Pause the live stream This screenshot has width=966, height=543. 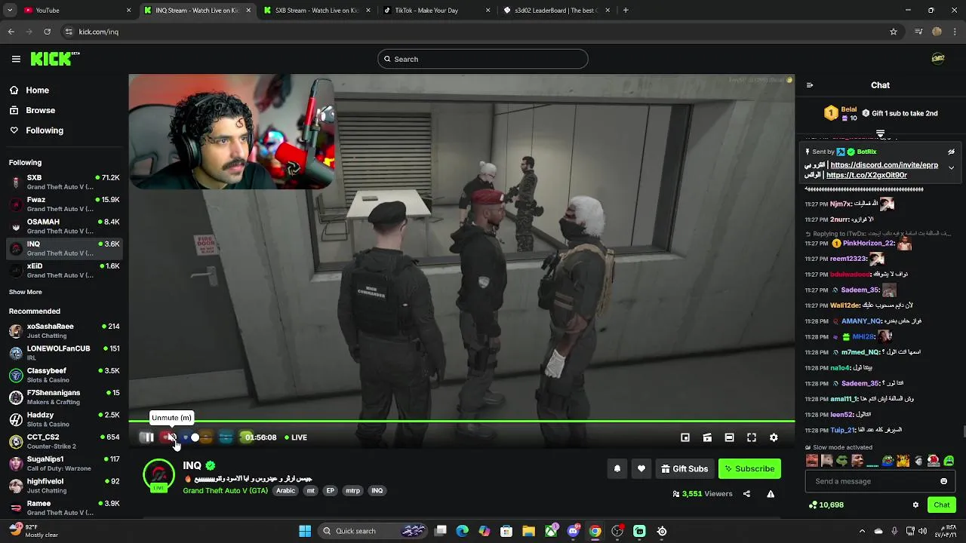149,437
